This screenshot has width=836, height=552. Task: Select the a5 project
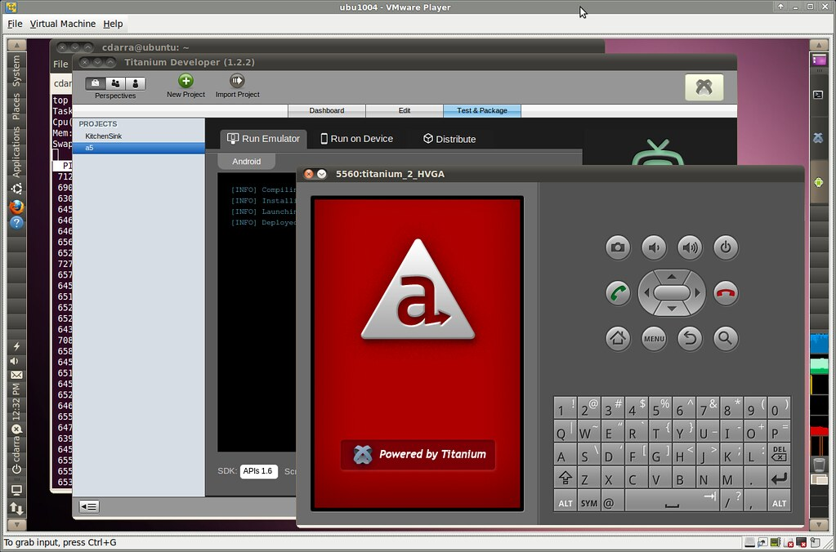(139, 148)
